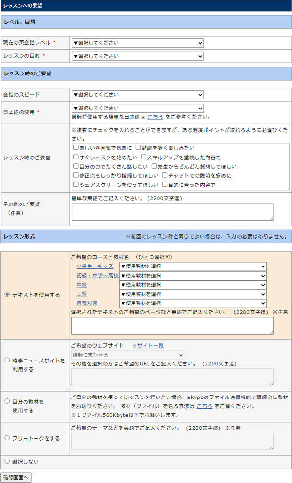Click the 確認画面へ button
The height and width of the screenshot is (483, 292).
[16, 477]
